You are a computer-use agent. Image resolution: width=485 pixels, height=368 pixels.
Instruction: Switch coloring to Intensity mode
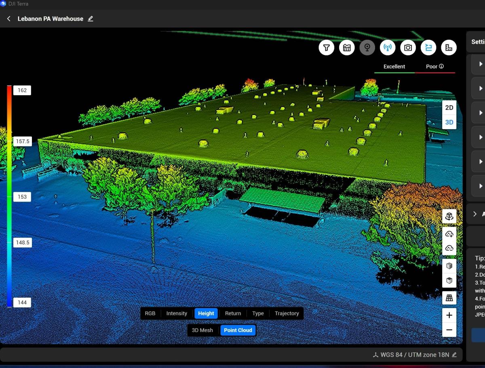[177, 313]
